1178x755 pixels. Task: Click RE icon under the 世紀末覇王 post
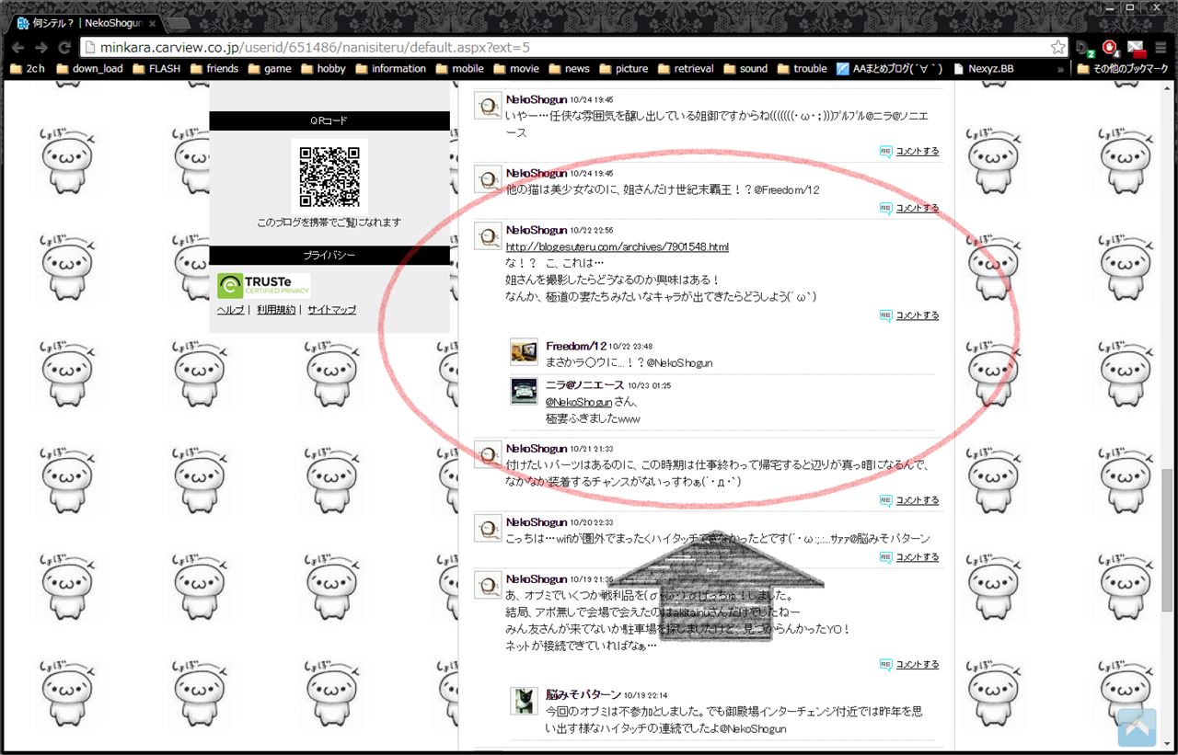pos(885,208)
